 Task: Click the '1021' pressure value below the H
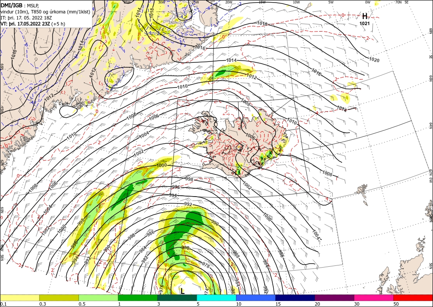click(365, 24)
